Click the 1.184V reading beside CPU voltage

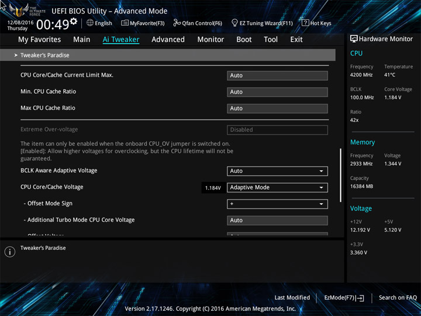[213, 188]
